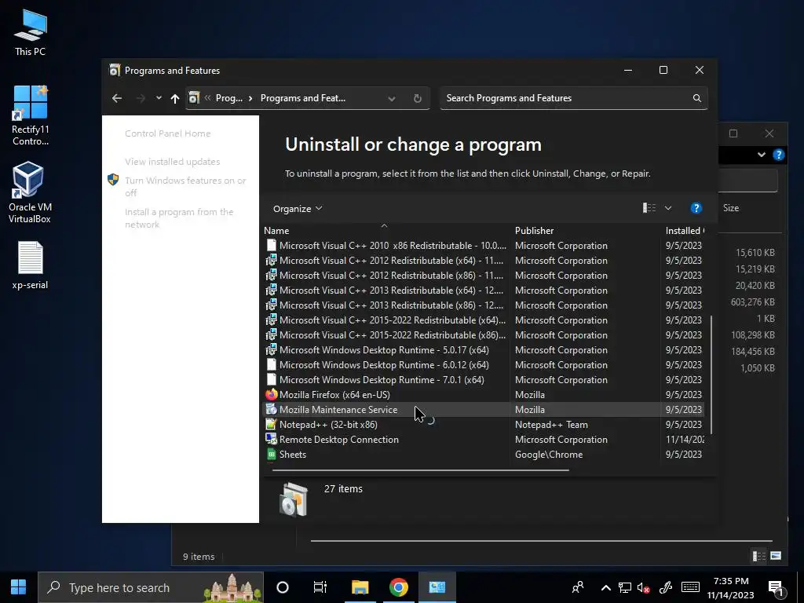Viewport: 804px width, 603px height.
Task: Open Cortana circle on taskbar
Action: pyautogui.click(x=283, y=587)
